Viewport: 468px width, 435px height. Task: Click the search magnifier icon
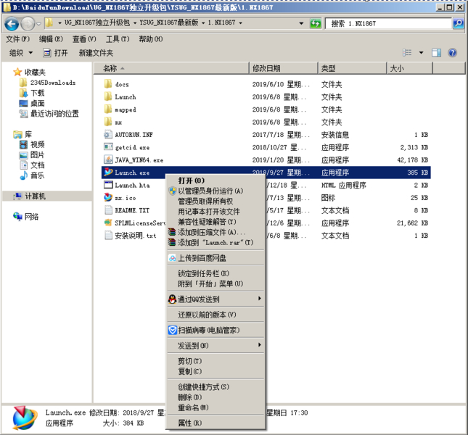tap(459, 23)
